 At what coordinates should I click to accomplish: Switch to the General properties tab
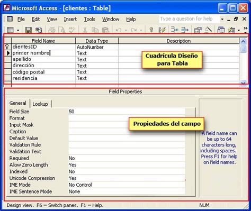(x=18, y=103)
